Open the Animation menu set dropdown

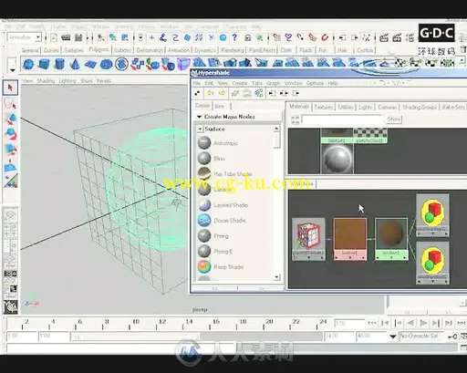pyautogui.click(x=38, y=37)
